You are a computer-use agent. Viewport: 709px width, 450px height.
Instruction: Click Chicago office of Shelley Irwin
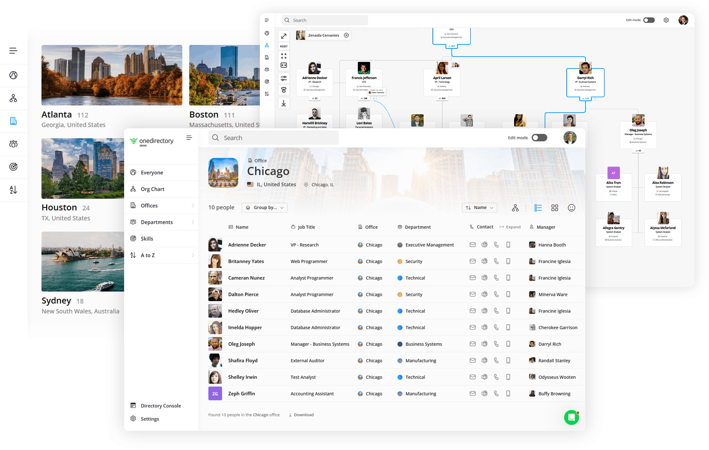[370, 377]
